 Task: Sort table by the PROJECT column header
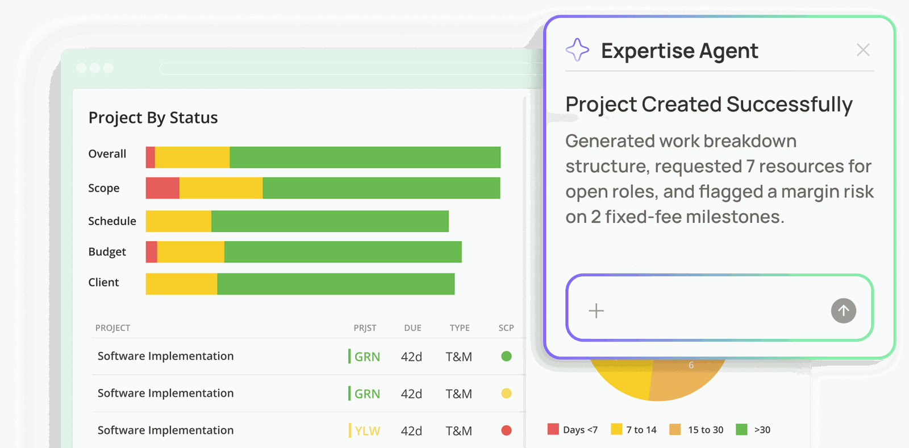pyautogui.click(x=112, y=328)
